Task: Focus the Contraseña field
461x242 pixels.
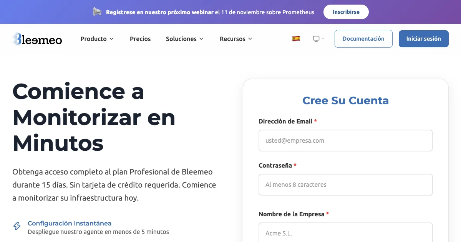Action: click(x=346, y=184)
